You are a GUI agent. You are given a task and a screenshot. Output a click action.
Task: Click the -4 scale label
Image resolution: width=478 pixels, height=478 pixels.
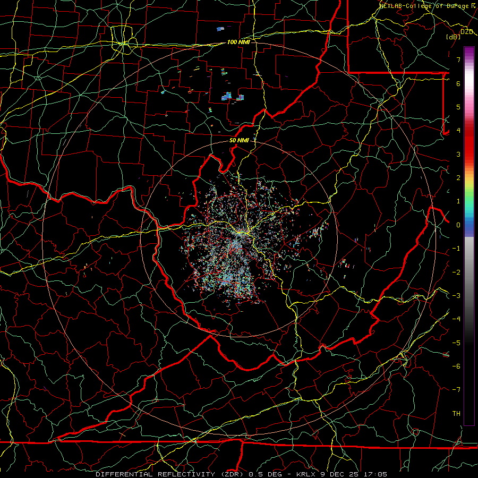(x=456, y=319)
